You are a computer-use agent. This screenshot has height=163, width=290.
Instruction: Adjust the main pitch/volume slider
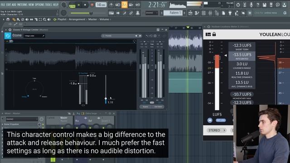(88, 13)
